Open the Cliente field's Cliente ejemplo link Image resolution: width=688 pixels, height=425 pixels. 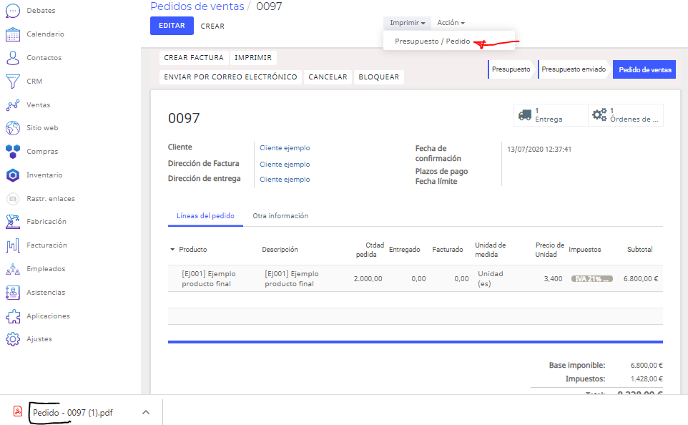[285, 148]
